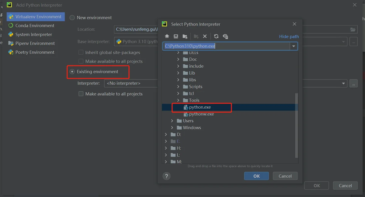The height and width of the screenshot is (197, 365).
Task: Refresh the file tree
Action: coord(216,36)
